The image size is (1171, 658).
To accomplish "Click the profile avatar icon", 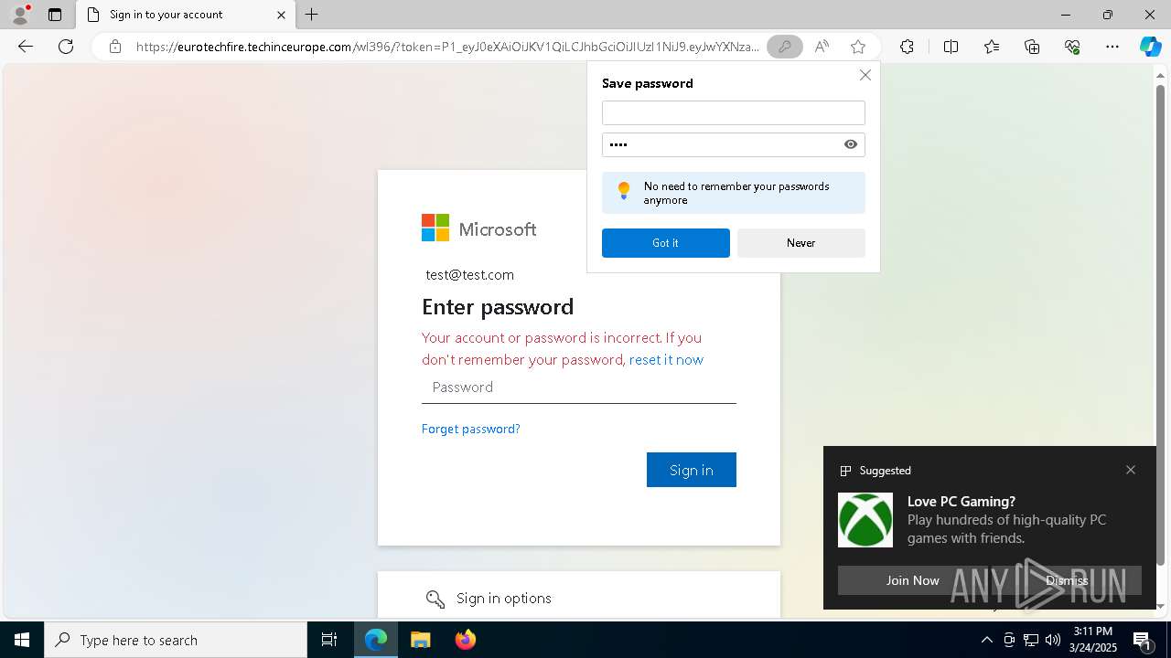I will pos(19,15).
